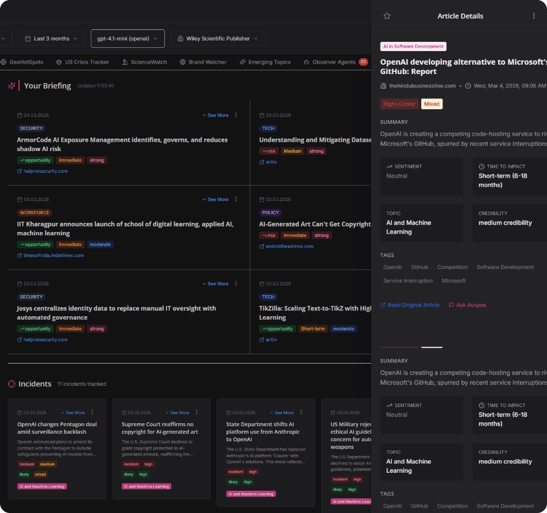Click the external link icon beside androidheadlines.com
The height and width of the screenshot is (513, 547).
tap(262, 247)
